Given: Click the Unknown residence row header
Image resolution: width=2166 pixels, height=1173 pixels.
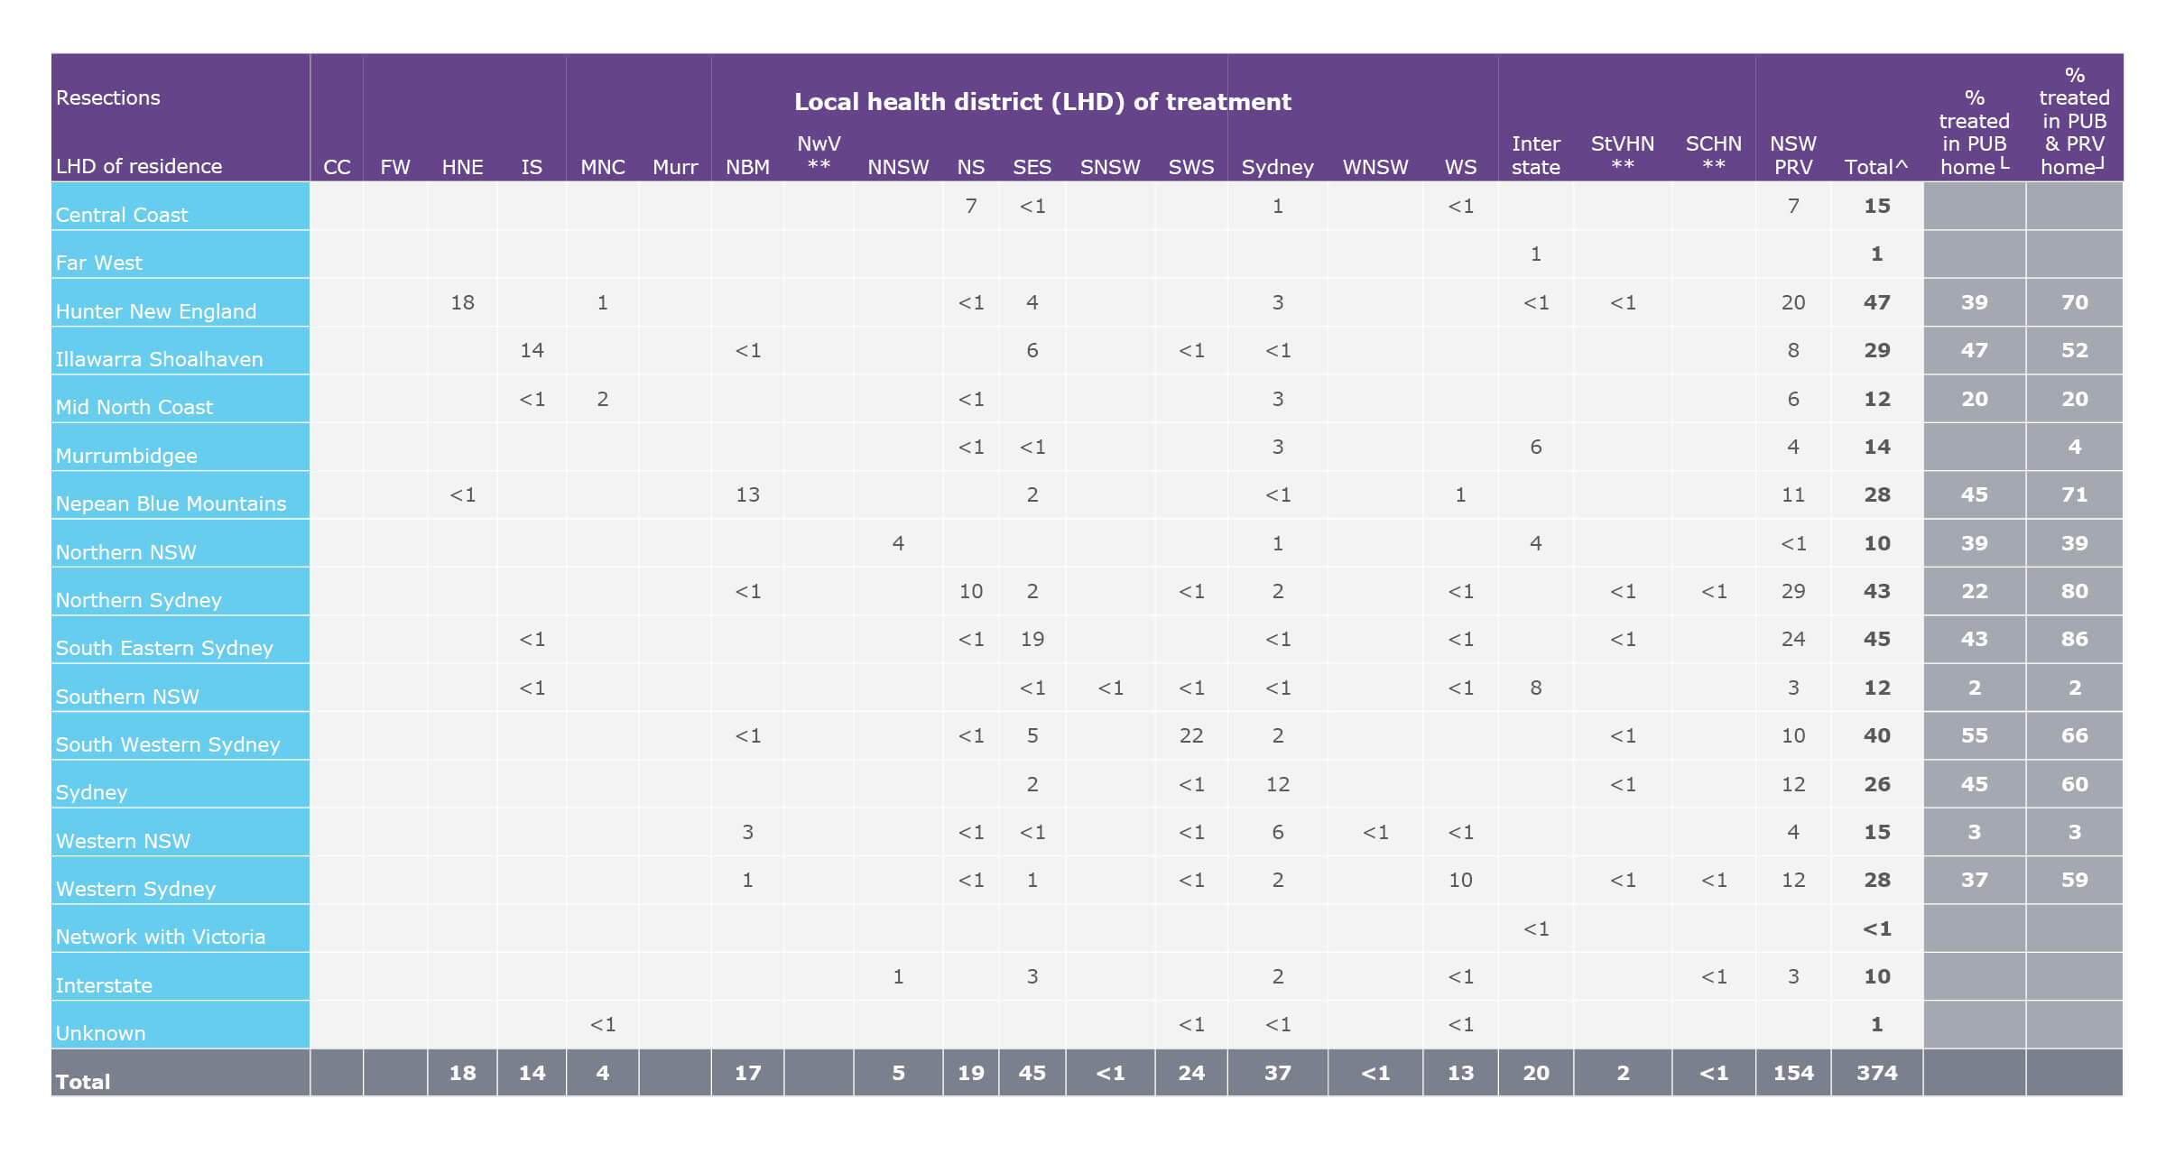Looking at the screenshot, I should [101, 1032].
